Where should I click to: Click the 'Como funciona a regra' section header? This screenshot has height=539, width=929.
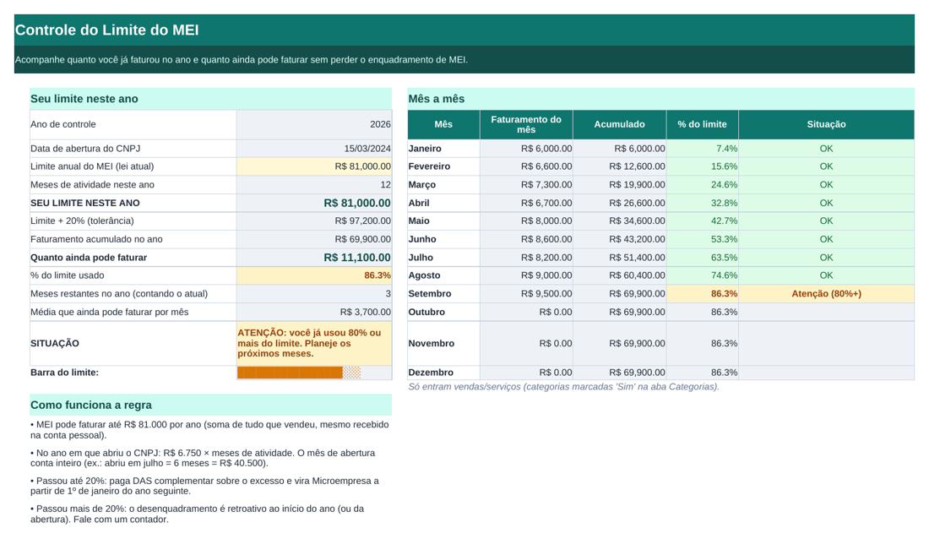tap(210, 405)
